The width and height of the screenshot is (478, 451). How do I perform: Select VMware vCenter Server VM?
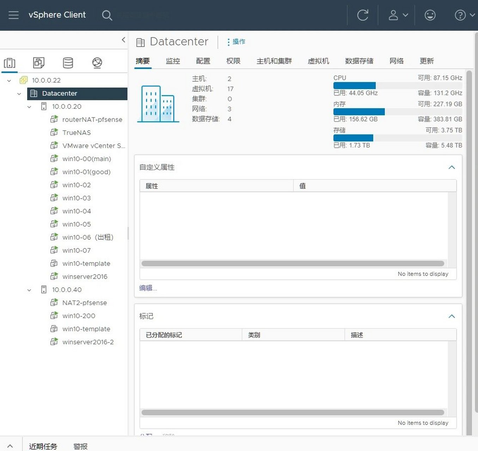coord(93,146)
